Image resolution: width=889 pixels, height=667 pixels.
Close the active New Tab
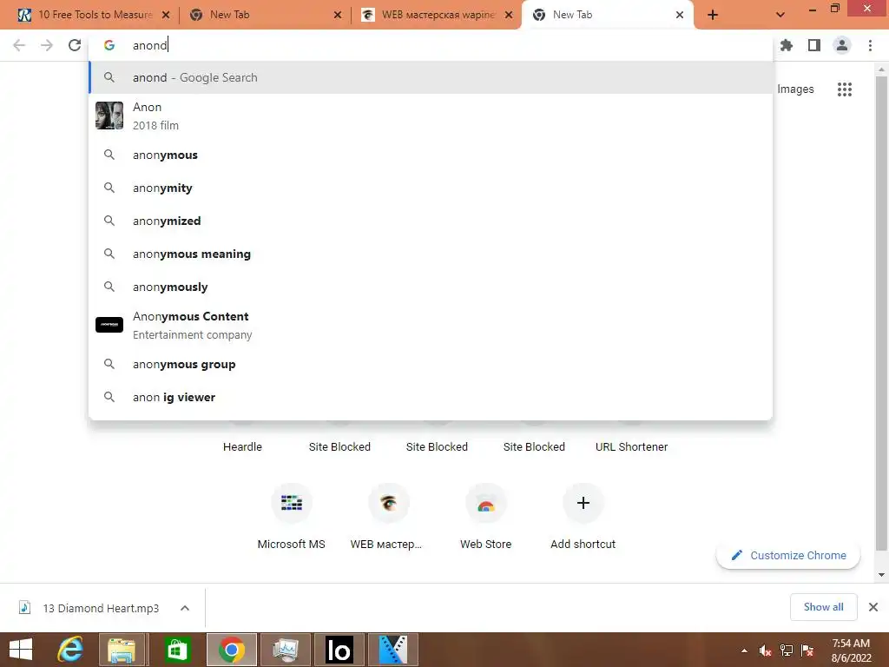[x=679, y=16]
